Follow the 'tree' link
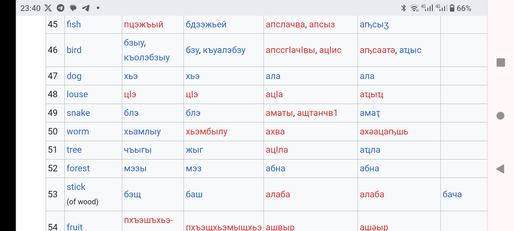514x231 pixels. point(74,150)
